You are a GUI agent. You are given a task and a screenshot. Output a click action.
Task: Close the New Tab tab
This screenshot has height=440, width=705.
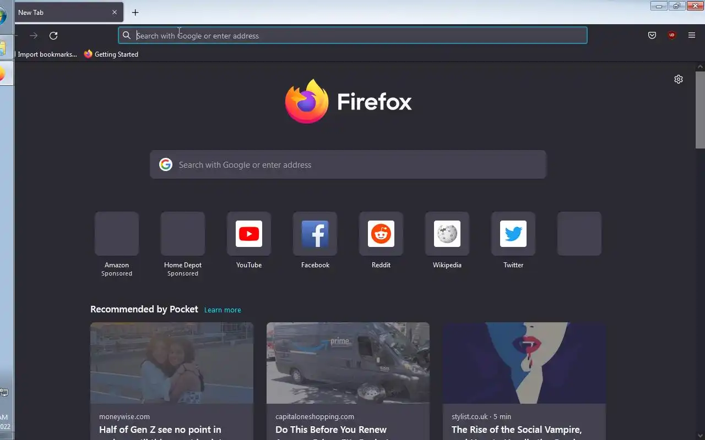[115, 12]
